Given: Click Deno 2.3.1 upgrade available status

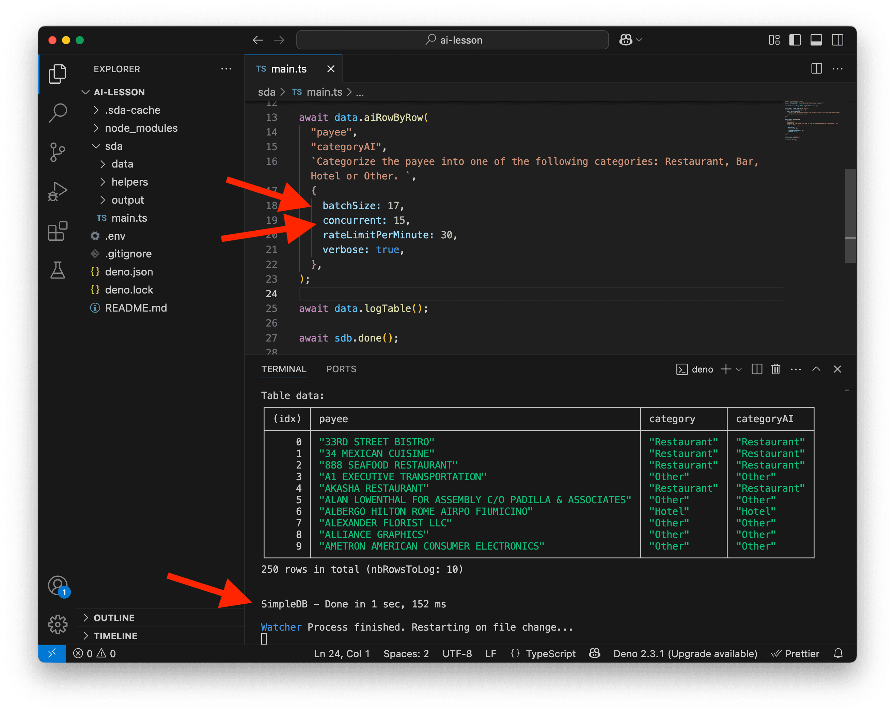Looking at the screenshot, I should coord(685,653).
